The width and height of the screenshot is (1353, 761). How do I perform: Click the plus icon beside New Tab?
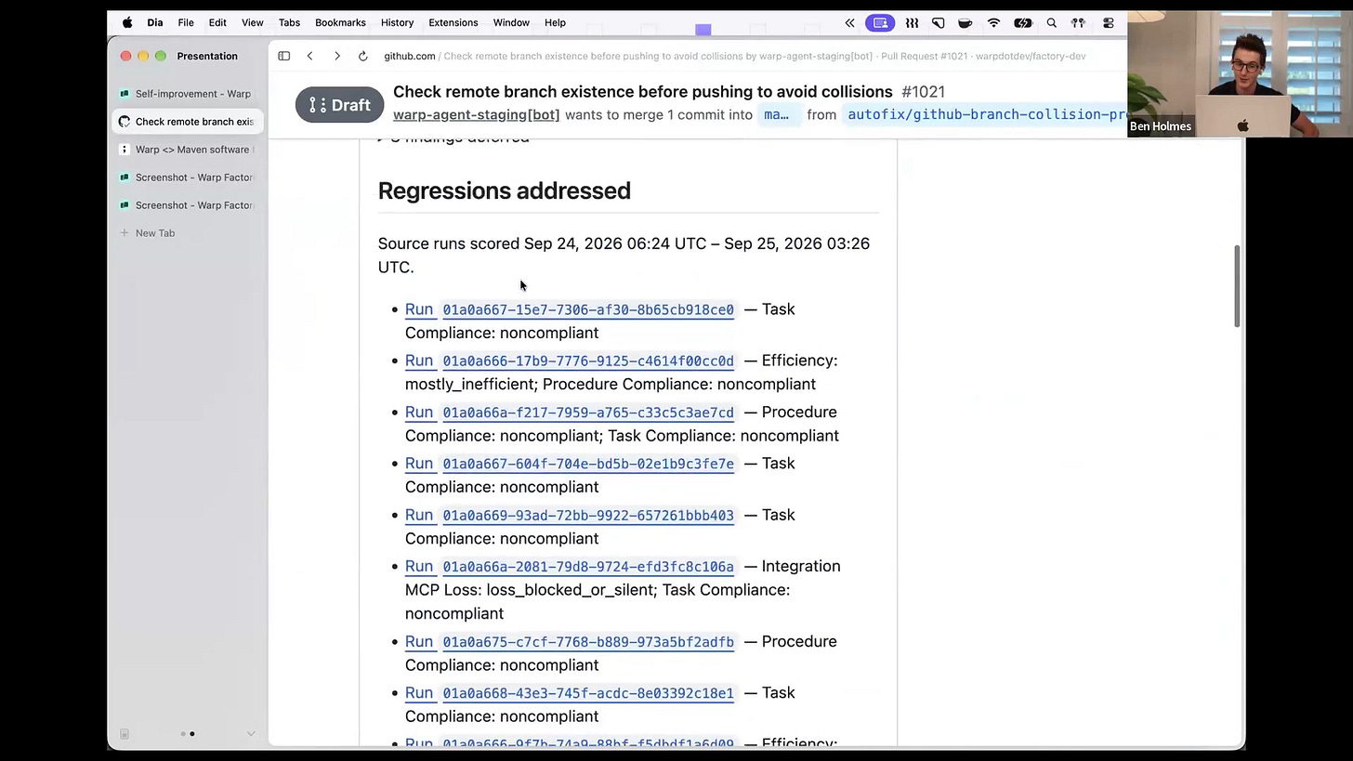click(x=125, y=233)
